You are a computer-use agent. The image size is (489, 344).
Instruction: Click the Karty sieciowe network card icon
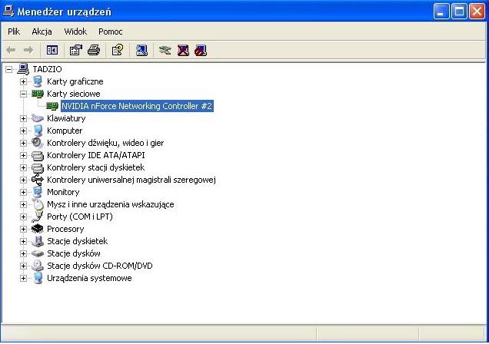pos(38,94)
